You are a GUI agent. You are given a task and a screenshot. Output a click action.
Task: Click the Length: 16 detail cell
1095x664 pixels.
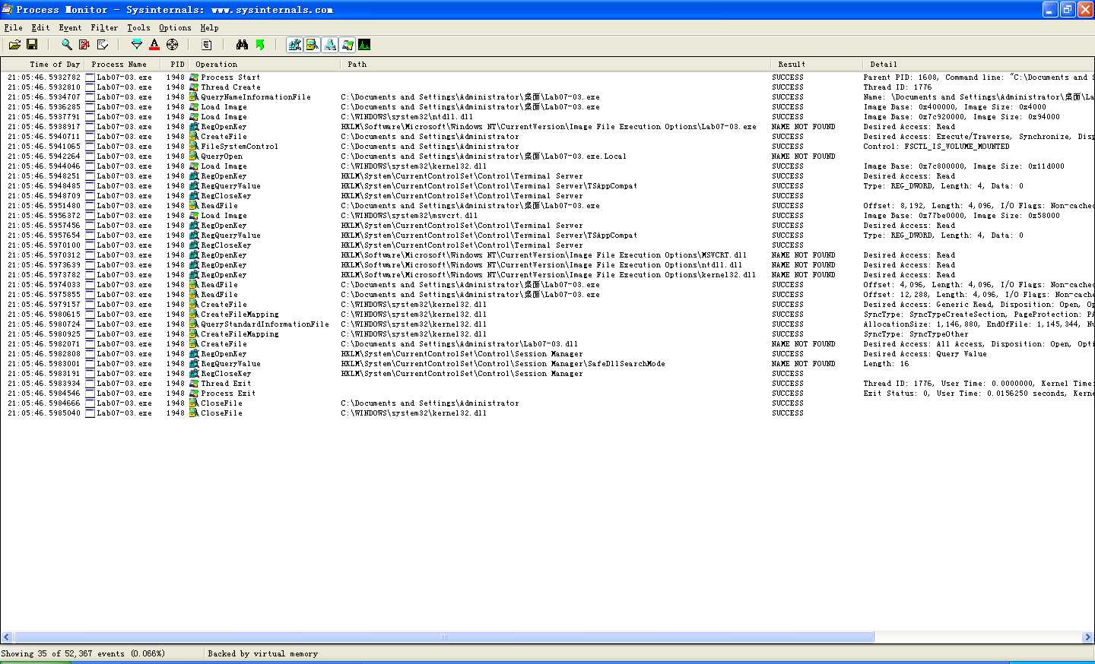pos(886,364)
